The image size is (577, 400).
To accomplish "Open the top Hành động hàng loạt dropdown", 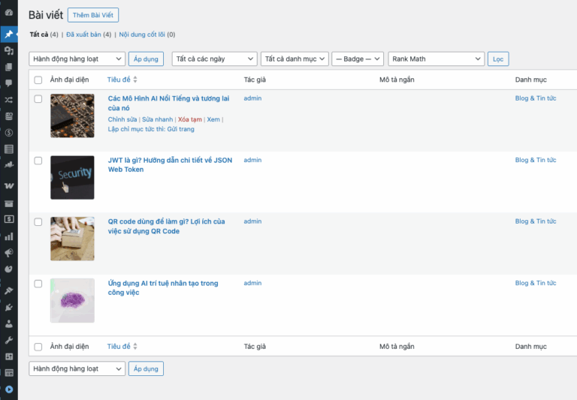I will click(77, 59).
